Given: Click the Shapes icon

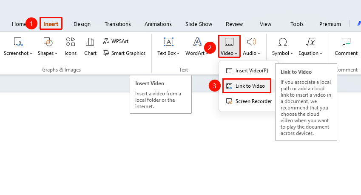Looking at the screenshot, I should (x=48, y=42).
